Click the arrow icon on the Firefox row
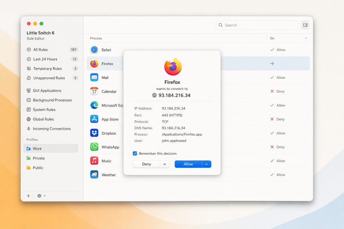The width and height of the screenshot is (344, 229). [272, 63]
